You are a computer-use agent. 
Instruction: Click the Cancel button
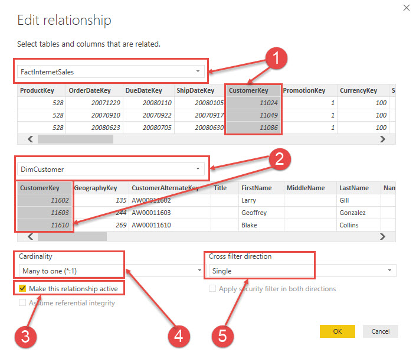point(380,331)
